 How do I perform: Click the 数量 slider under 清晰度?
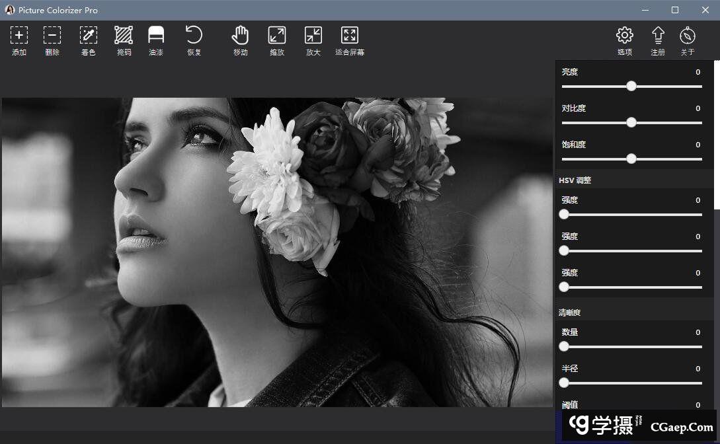563,346
